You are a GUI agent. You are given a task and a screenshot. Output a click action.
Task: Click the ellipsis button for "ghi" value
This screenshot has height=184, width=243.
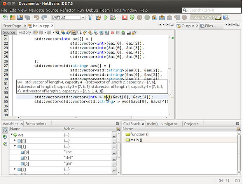tap(114, 164)
